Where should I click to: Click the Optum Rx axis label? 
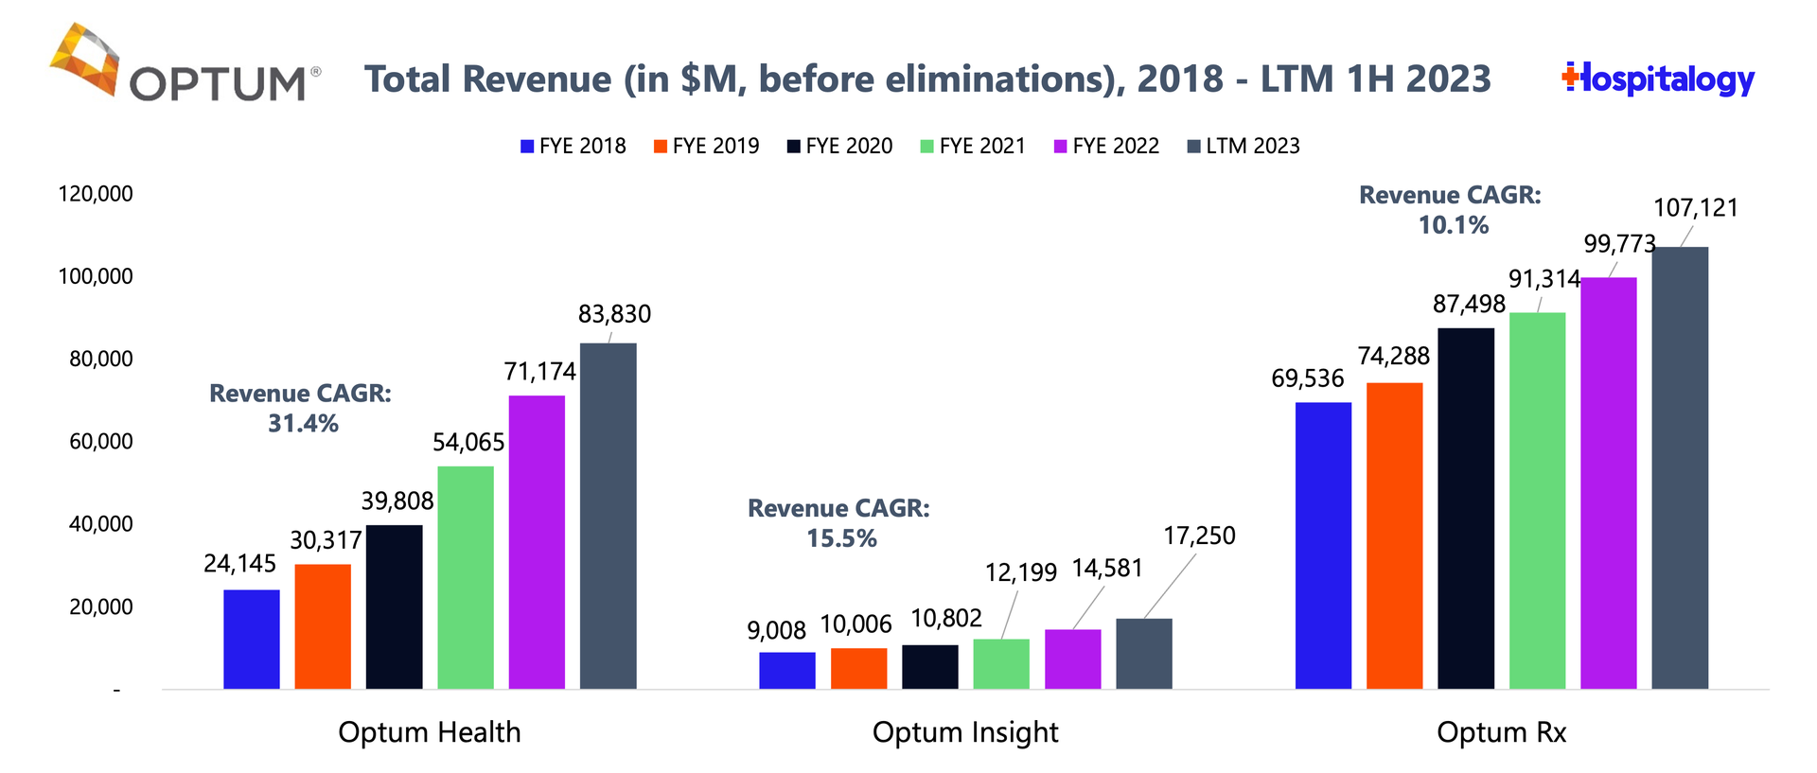[x=1502, y=732]
